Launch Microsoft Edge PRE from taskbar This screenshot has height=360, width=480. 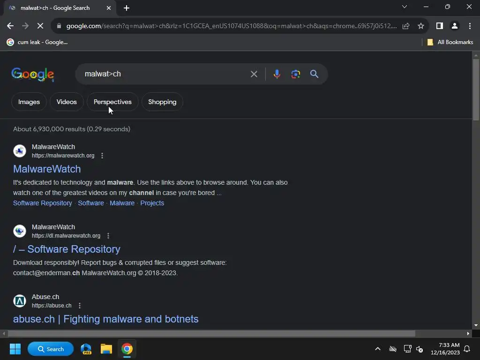[x=86, y=349]
